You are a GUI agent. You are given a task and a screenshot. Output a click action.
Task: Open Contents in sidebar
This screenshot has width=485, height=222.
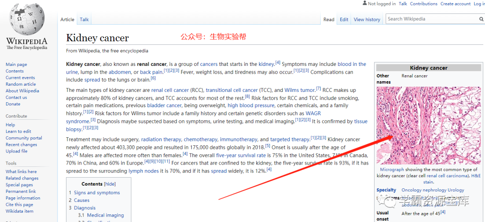[14, 71]
